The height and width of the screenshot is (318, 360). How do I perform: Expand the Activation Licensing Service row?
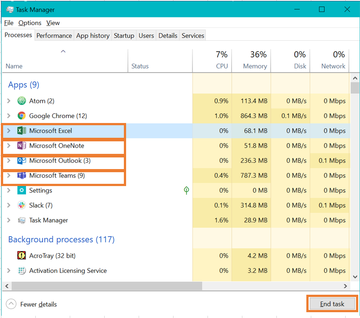(9, 271)
